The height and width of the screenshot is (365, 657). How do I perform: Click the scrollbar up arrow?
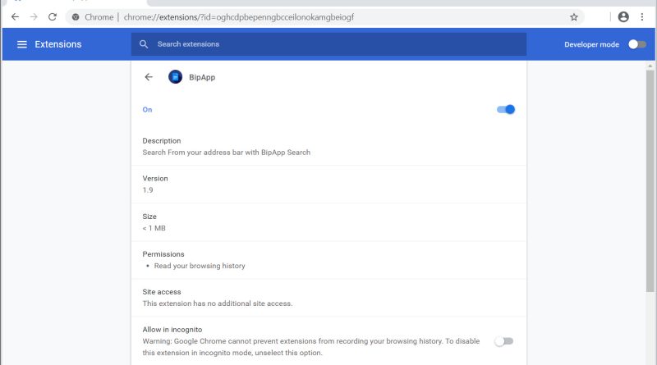coord(651,65)
